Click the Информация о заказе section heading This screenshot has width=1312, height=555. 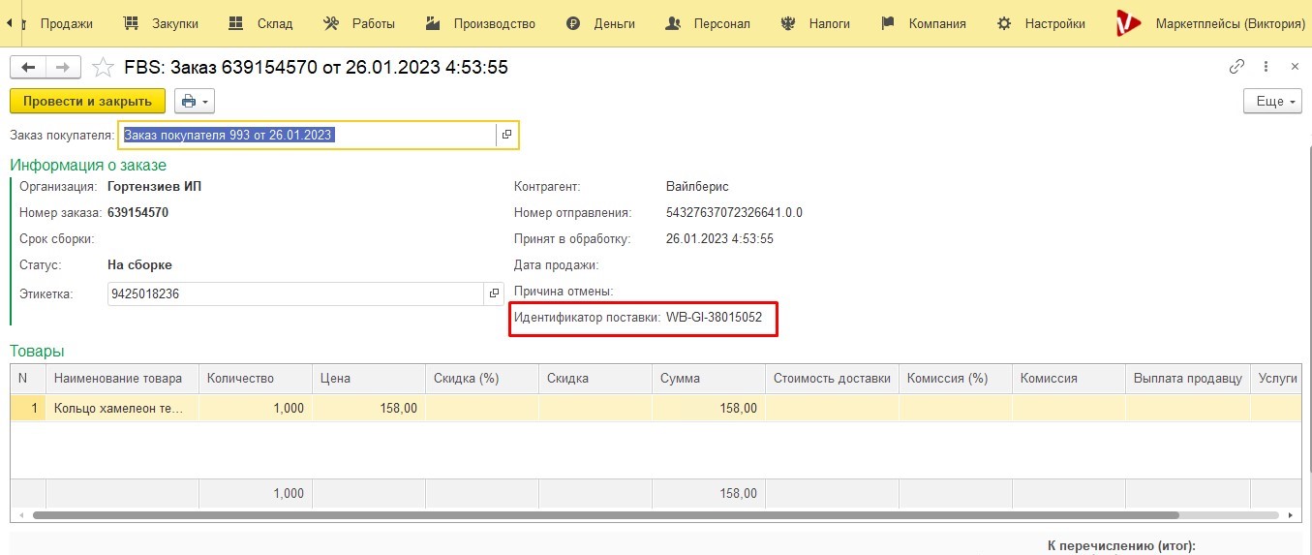pos(88,165)
